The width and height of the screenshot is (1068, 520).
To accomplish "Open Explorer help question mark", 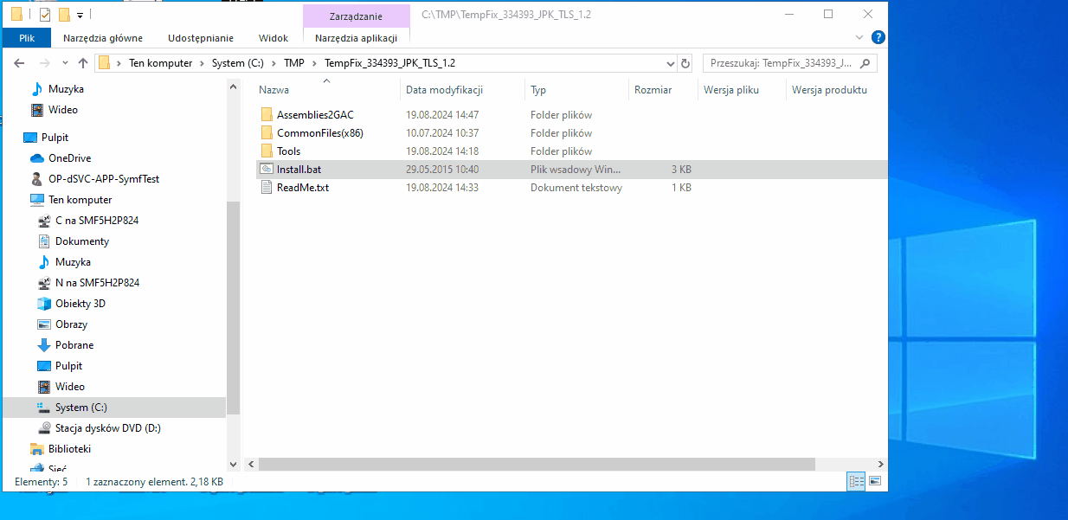I will click(x=878, y=37).
